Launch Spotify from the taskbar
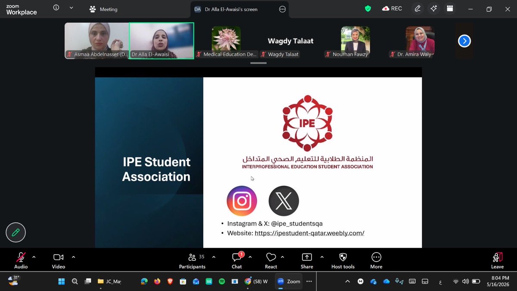517x291 pixels. tap(222, 282)
